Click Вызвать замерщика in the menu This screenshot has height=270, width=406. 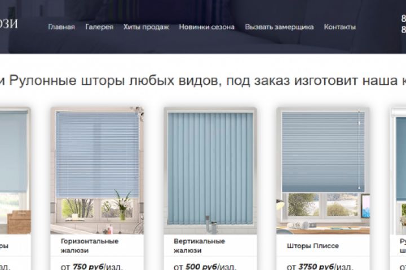tap(279, 27)
